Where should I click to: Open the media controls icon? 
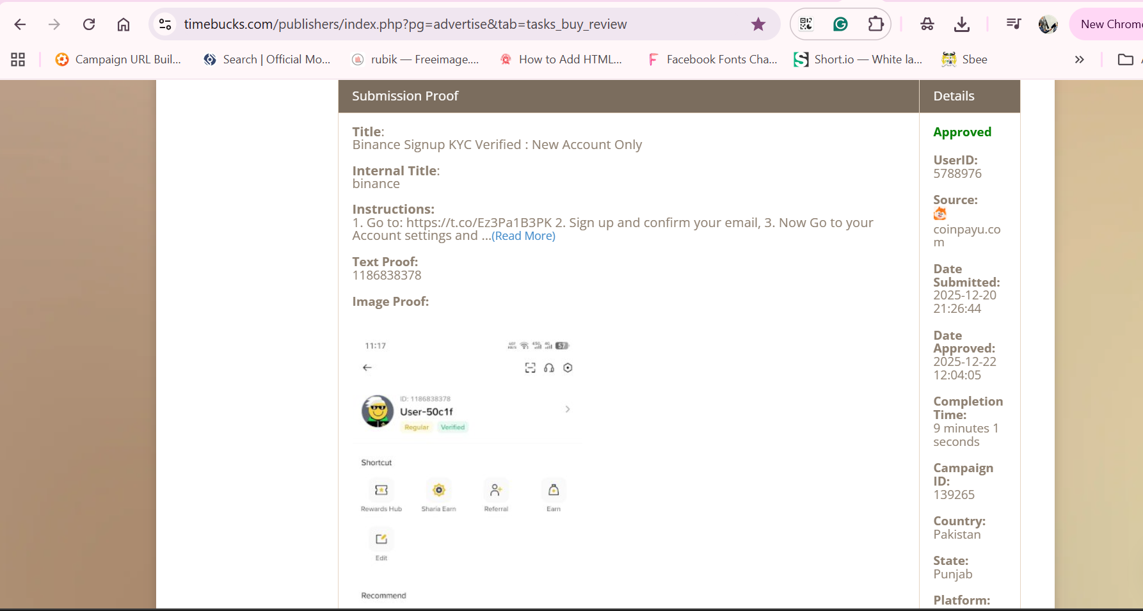(x=1014, y=24)
